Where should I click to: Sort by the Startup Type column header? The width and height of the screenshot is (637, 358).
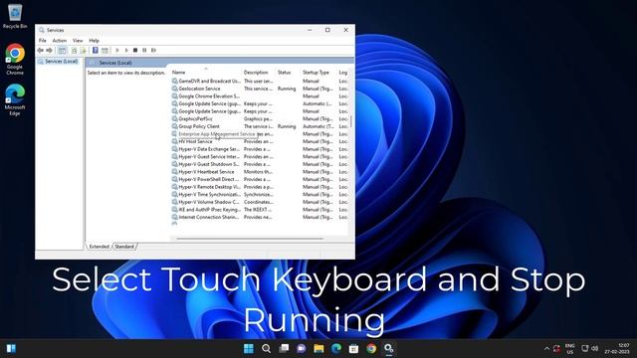pyautogui.click(x=318, y=73)
